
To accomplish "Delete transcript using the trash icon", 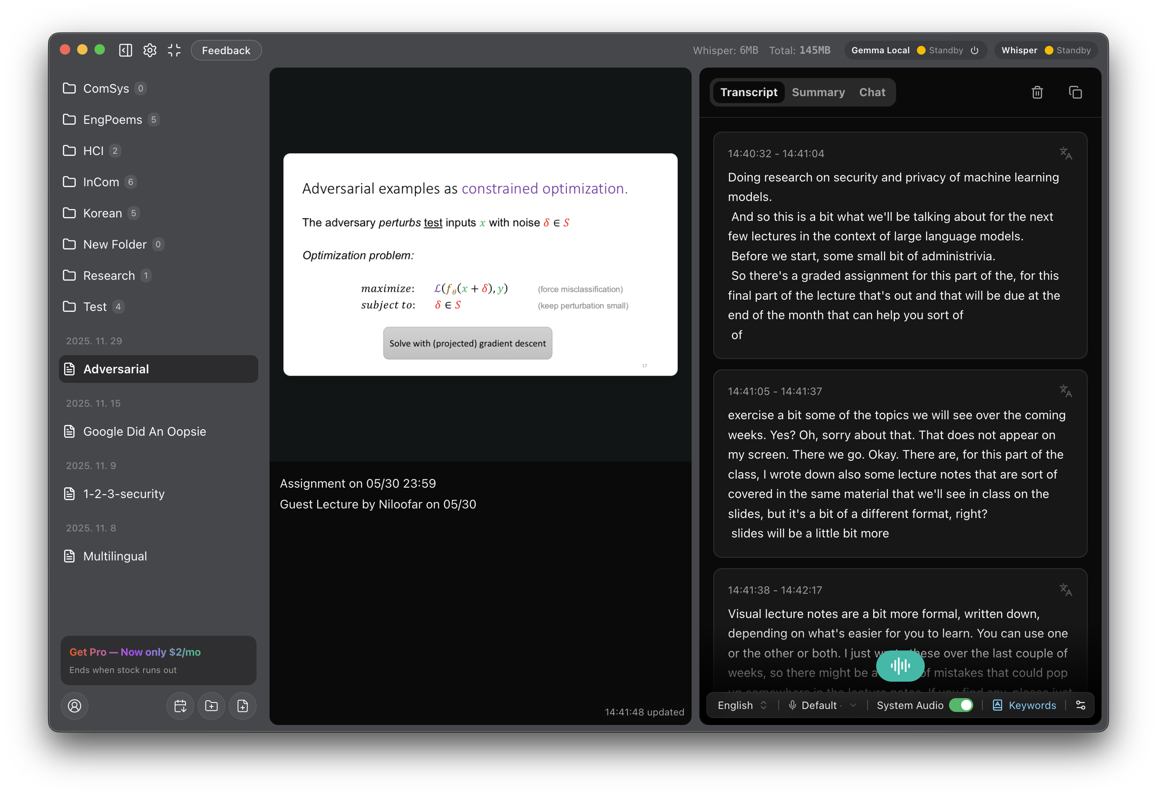I will pyautogui.click(x=1037, y=92).
